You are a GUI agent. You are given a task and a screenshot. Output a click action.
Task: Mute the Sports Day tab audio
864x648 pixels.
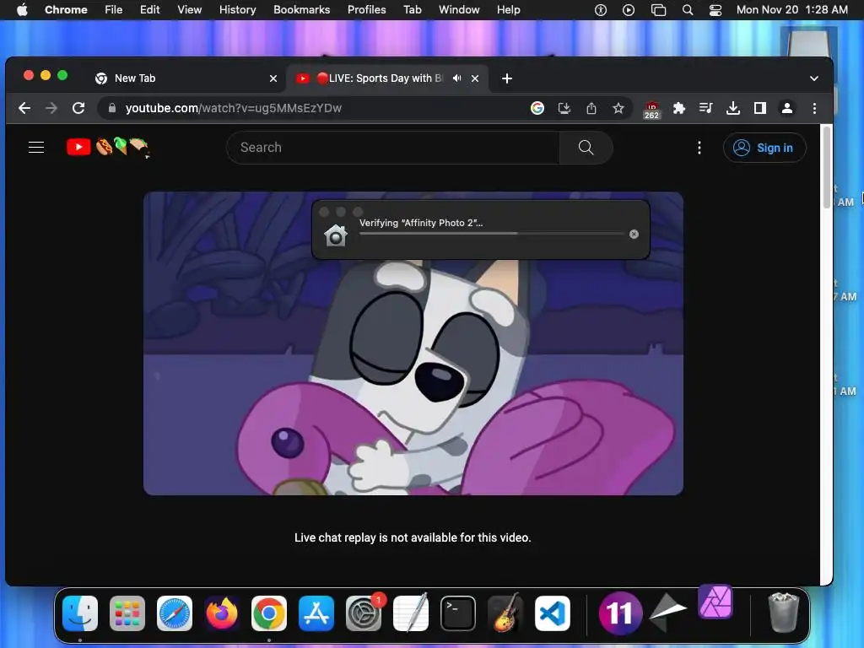[x=456, y=78]
